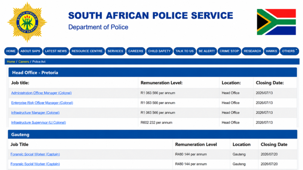
Task: Click 'Location:' header in Head Office table
Action: point(231,83)
